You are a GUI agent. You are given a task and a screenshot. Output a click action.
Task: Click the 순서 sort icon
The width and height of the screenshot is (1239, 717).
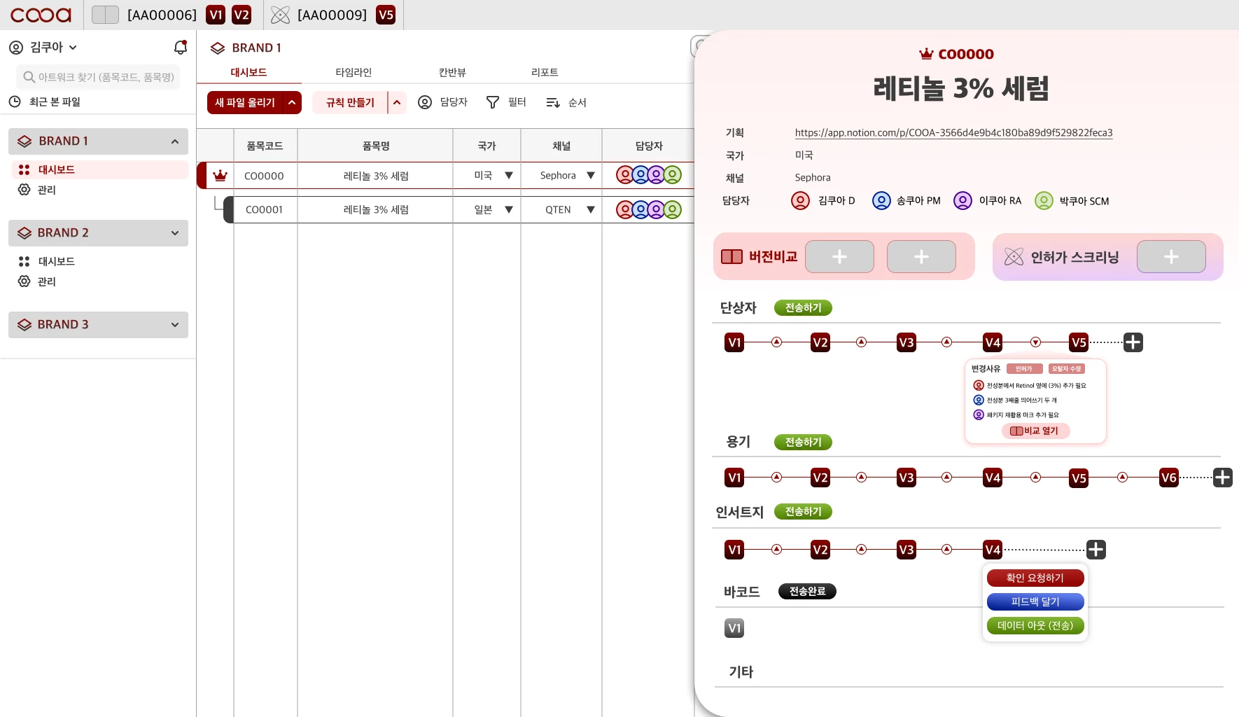point(553,103)
